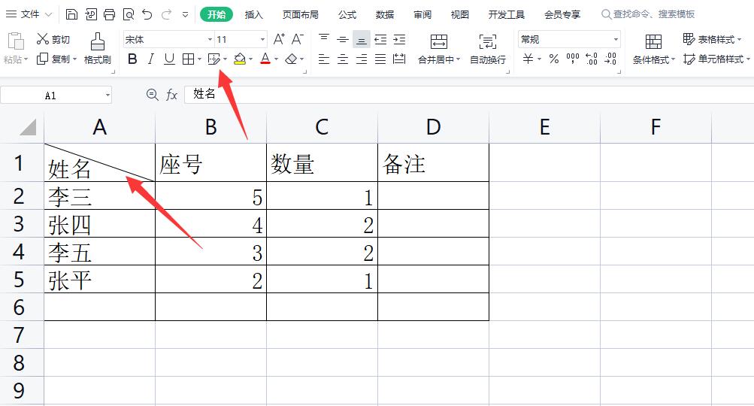The height and width of the screenshot is (406, 754).
Task: Toggle Underline formatting
Action: click(x=169, y=59)
